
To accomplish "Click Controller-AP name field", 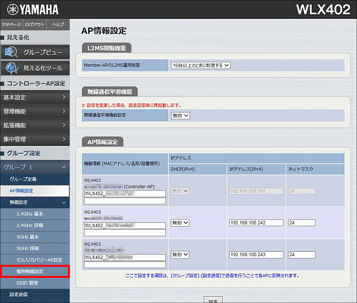I will (125, 194).
